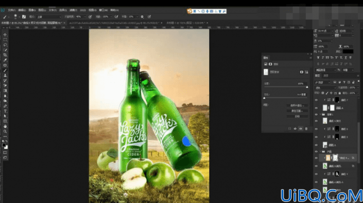
Task: Select the Hand tool
Action: point(5,126)
